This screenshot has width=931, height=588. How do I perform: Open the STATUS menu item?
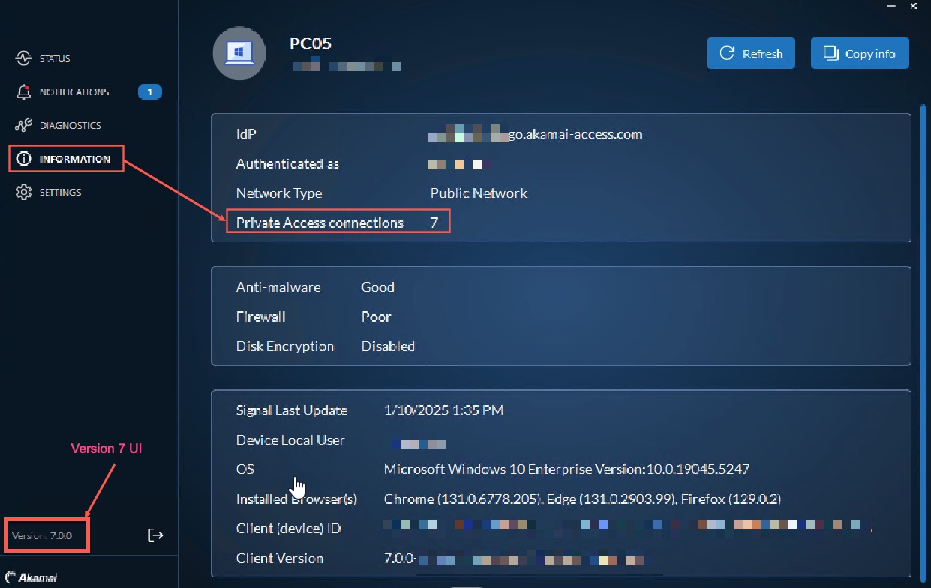pos(55,58)
